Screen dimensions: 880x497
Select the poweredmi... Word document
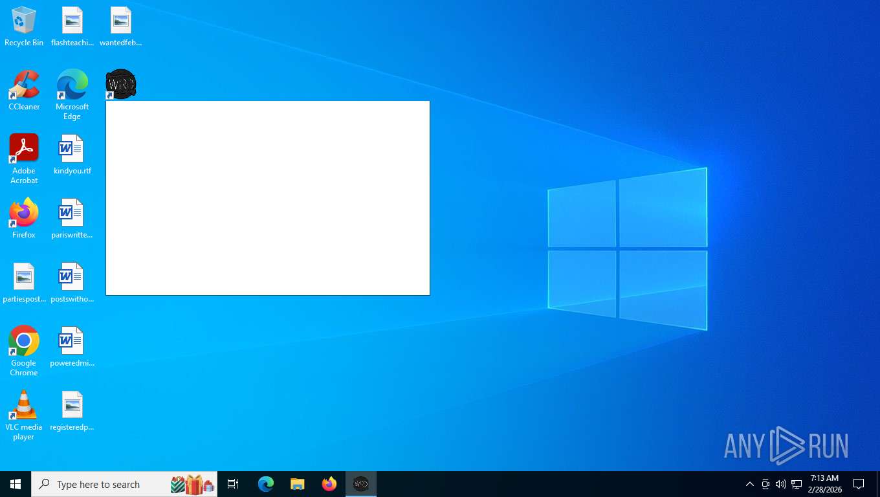72,347
